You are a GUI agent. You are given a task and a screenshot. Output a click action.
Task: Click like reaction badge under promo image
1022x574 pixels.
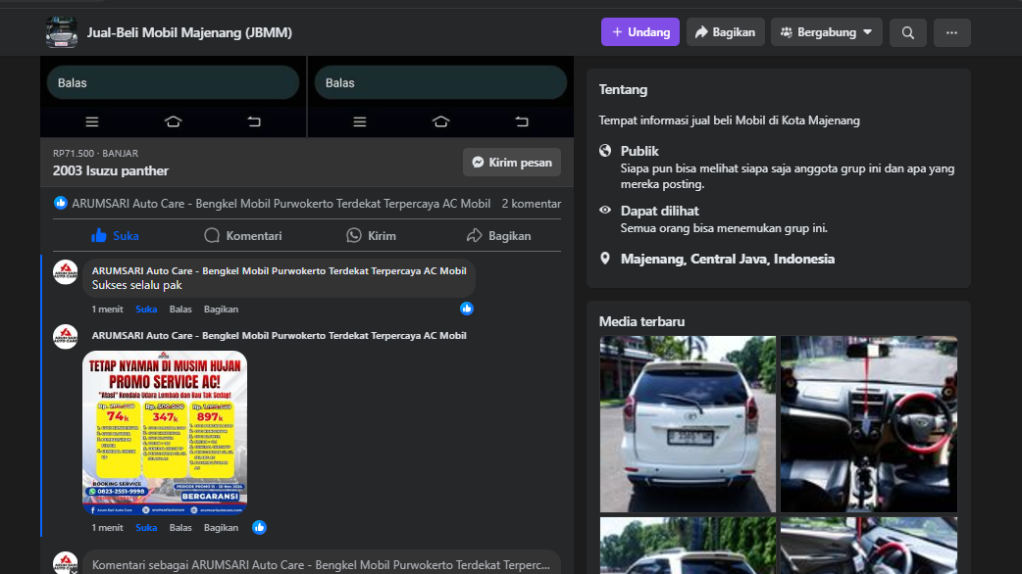pos(259,527)
